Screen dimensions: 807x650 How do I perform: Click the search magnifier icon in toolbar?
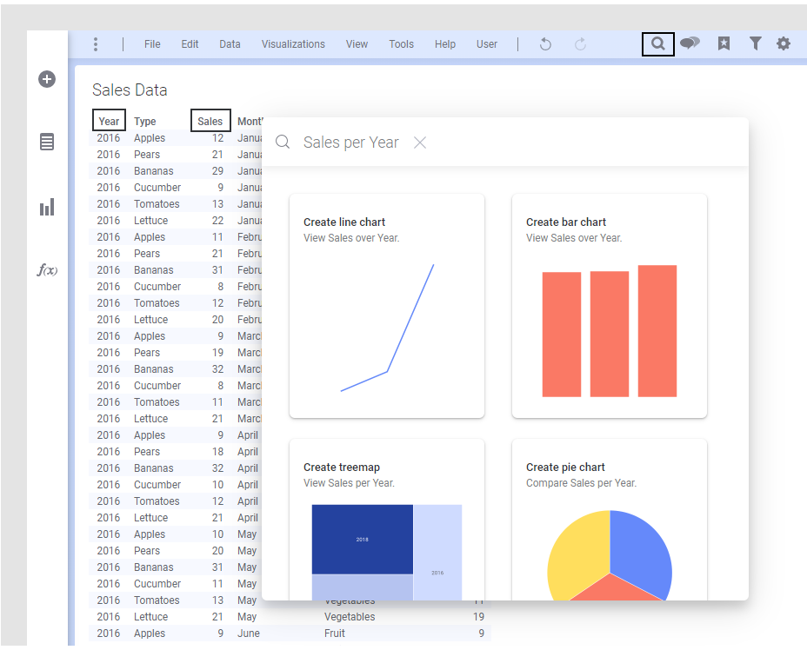click(658, 43)
